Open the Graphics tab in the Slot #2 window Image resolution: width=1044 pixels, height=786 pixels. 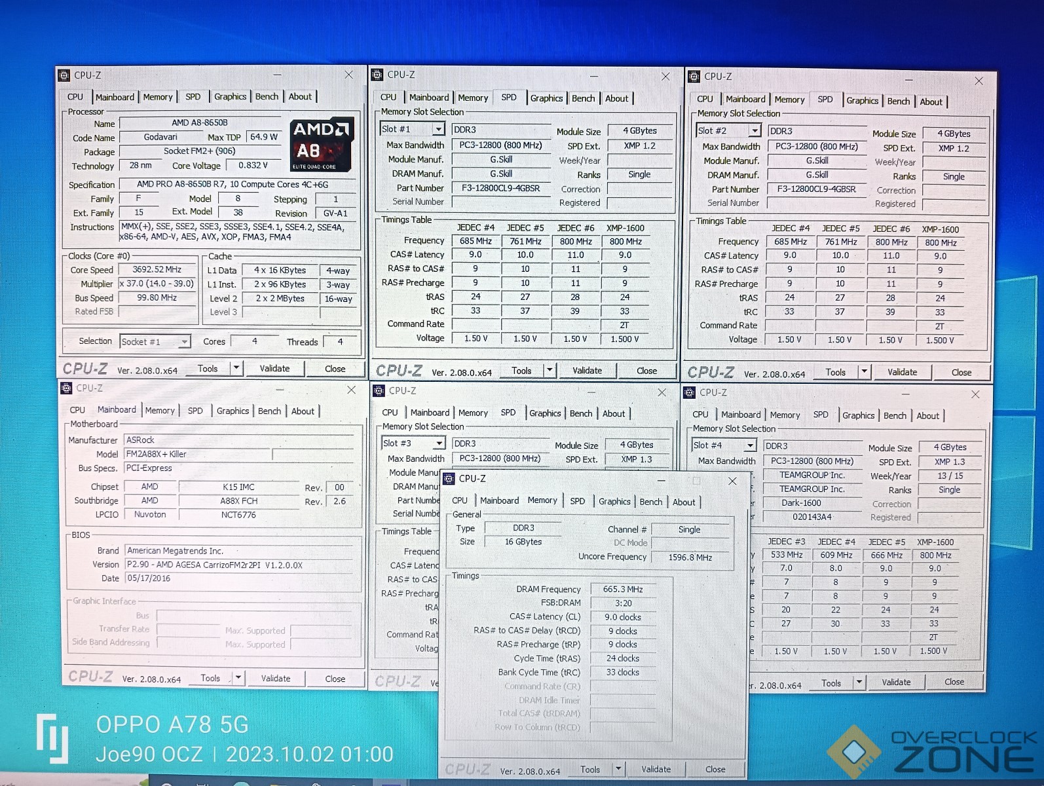pyautogui.click(x=862, y=100)
